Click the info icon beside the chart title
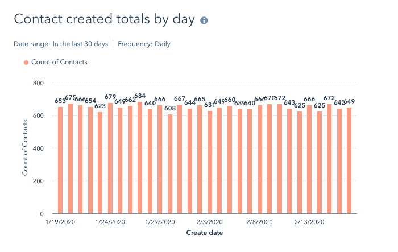The height and width of the screenshot is (252, 398). point(204,20)
